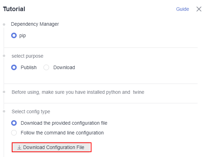The image size is (208, 157).
Task: Click the Dependency Manager step bullet
Action: coord(4,24)
